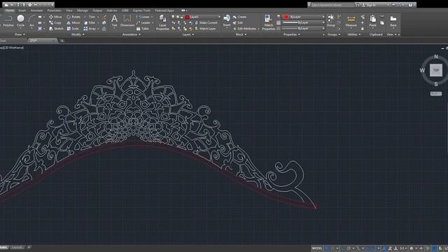Click red object color swatch in Properties
Screen dimensions: 448x252
286,17
